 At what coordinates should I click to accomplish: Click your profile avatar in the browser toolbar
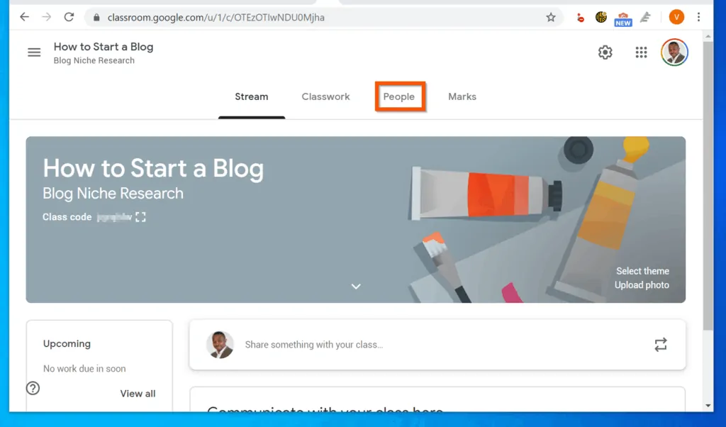(x=676, y=16)
